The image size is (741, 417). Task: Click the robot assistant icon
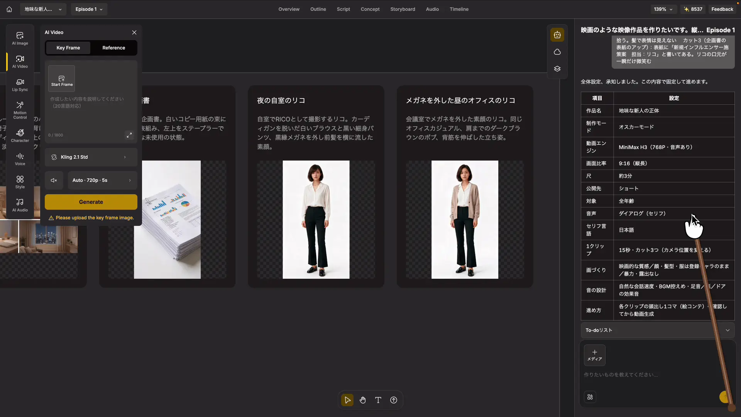tap(557, 35)
